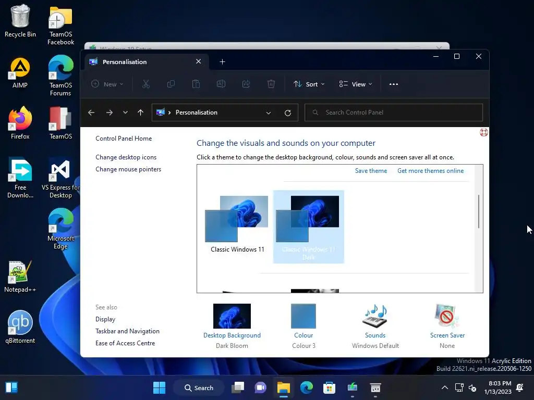Open Task View in the taskbar
This screenshot has height=400, width=534.
tap(238, 387)
